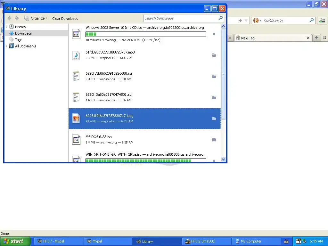Click the MP3 file type icon
Viewport: 328px width, 246px height.
pos(76,55)
